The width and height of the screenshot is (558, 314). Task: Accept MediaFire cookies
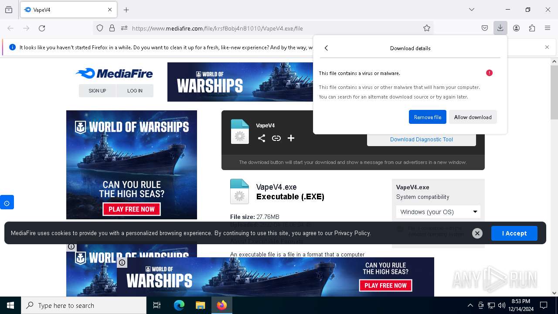click(514, 233)
